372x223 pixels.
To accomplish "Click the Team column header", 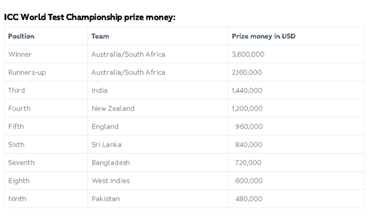I will pos(100,36).
